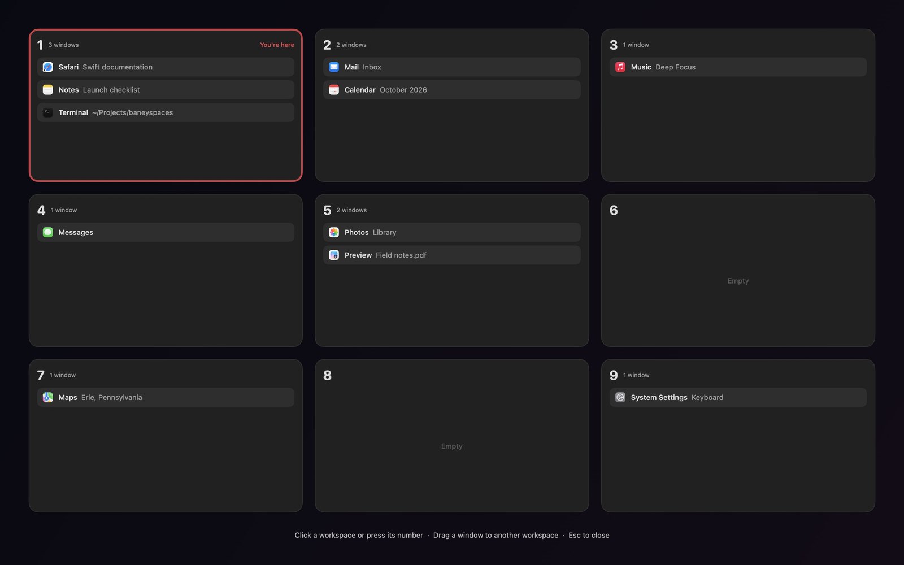Click the Safari compass icon
The image size is (904, 565).
tap(48, 67)
